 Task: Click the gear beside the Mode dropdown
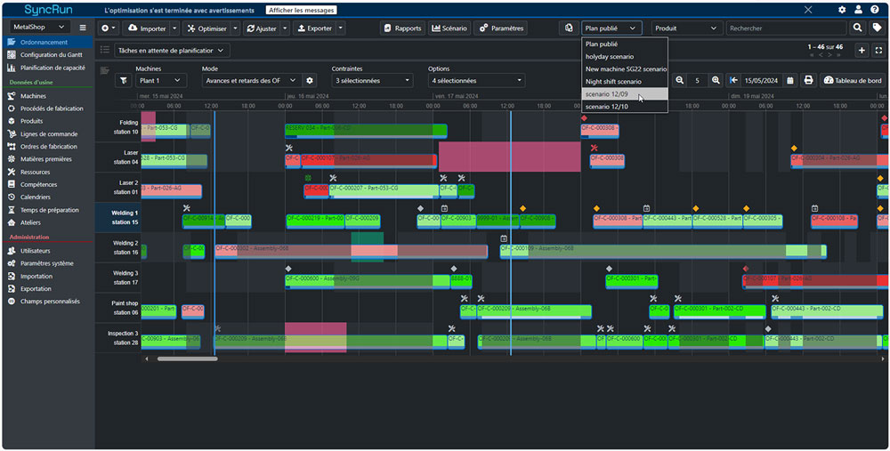[x=310, y=81]
